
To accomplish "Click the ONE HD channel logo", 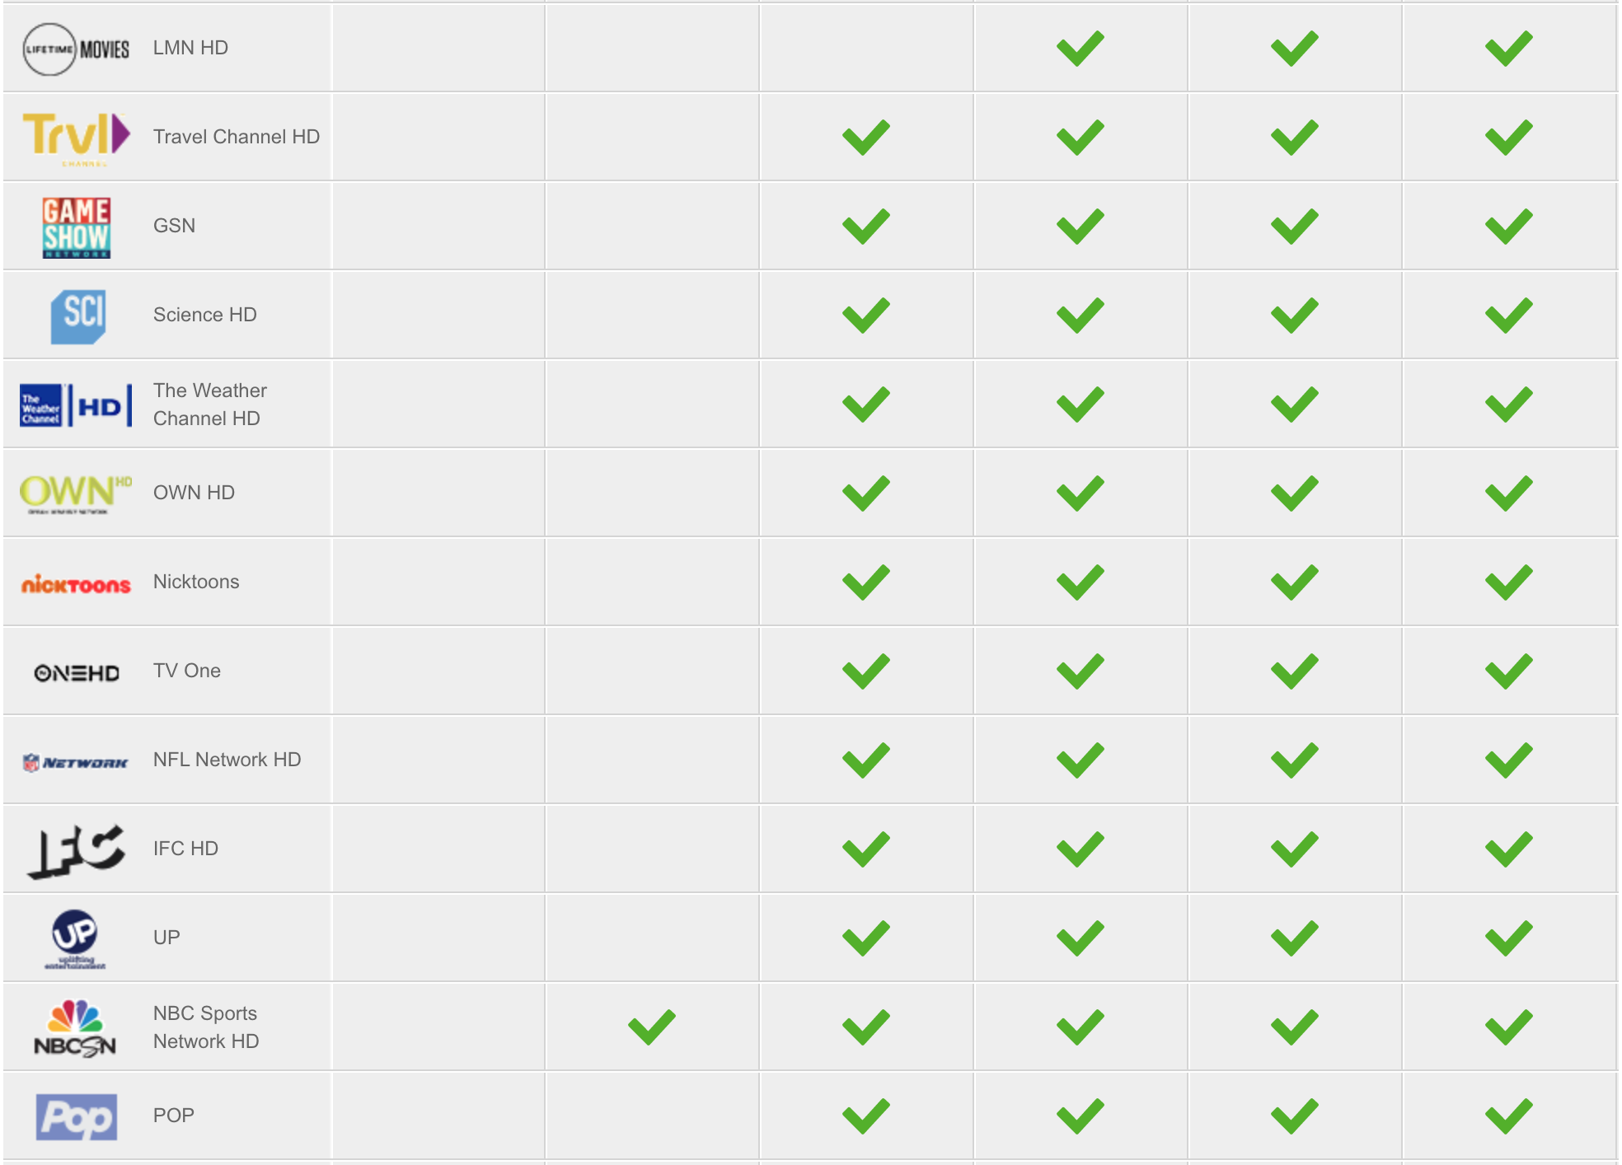I will tap(77, 673).
